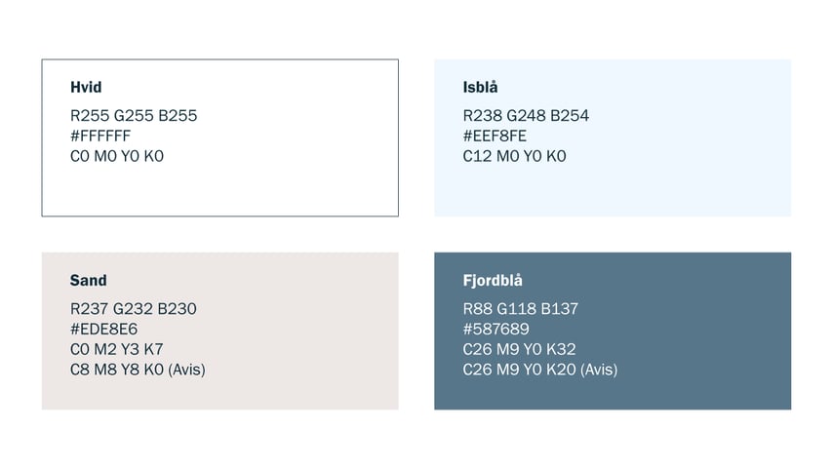Select the #EEF8FE hex code
This screenshot has width=833, height=469.
coord(495,136)
